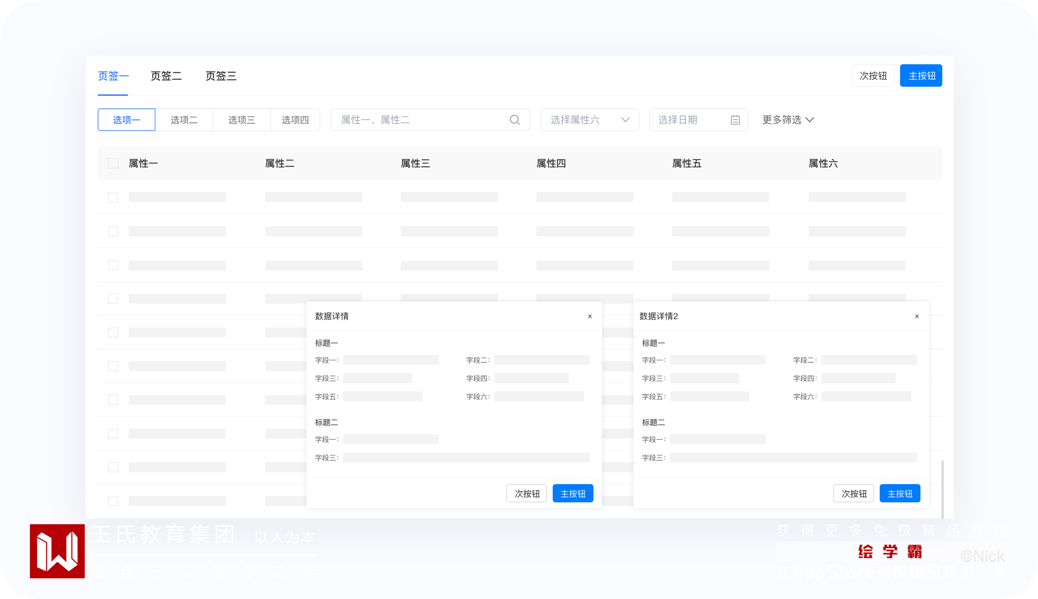Click the red W logo
This screenshot has width=1038, height=599.
[x=57, y=551]
